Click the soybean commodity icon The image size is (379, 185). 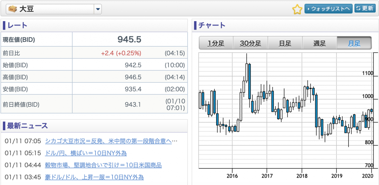coord(12,9)
